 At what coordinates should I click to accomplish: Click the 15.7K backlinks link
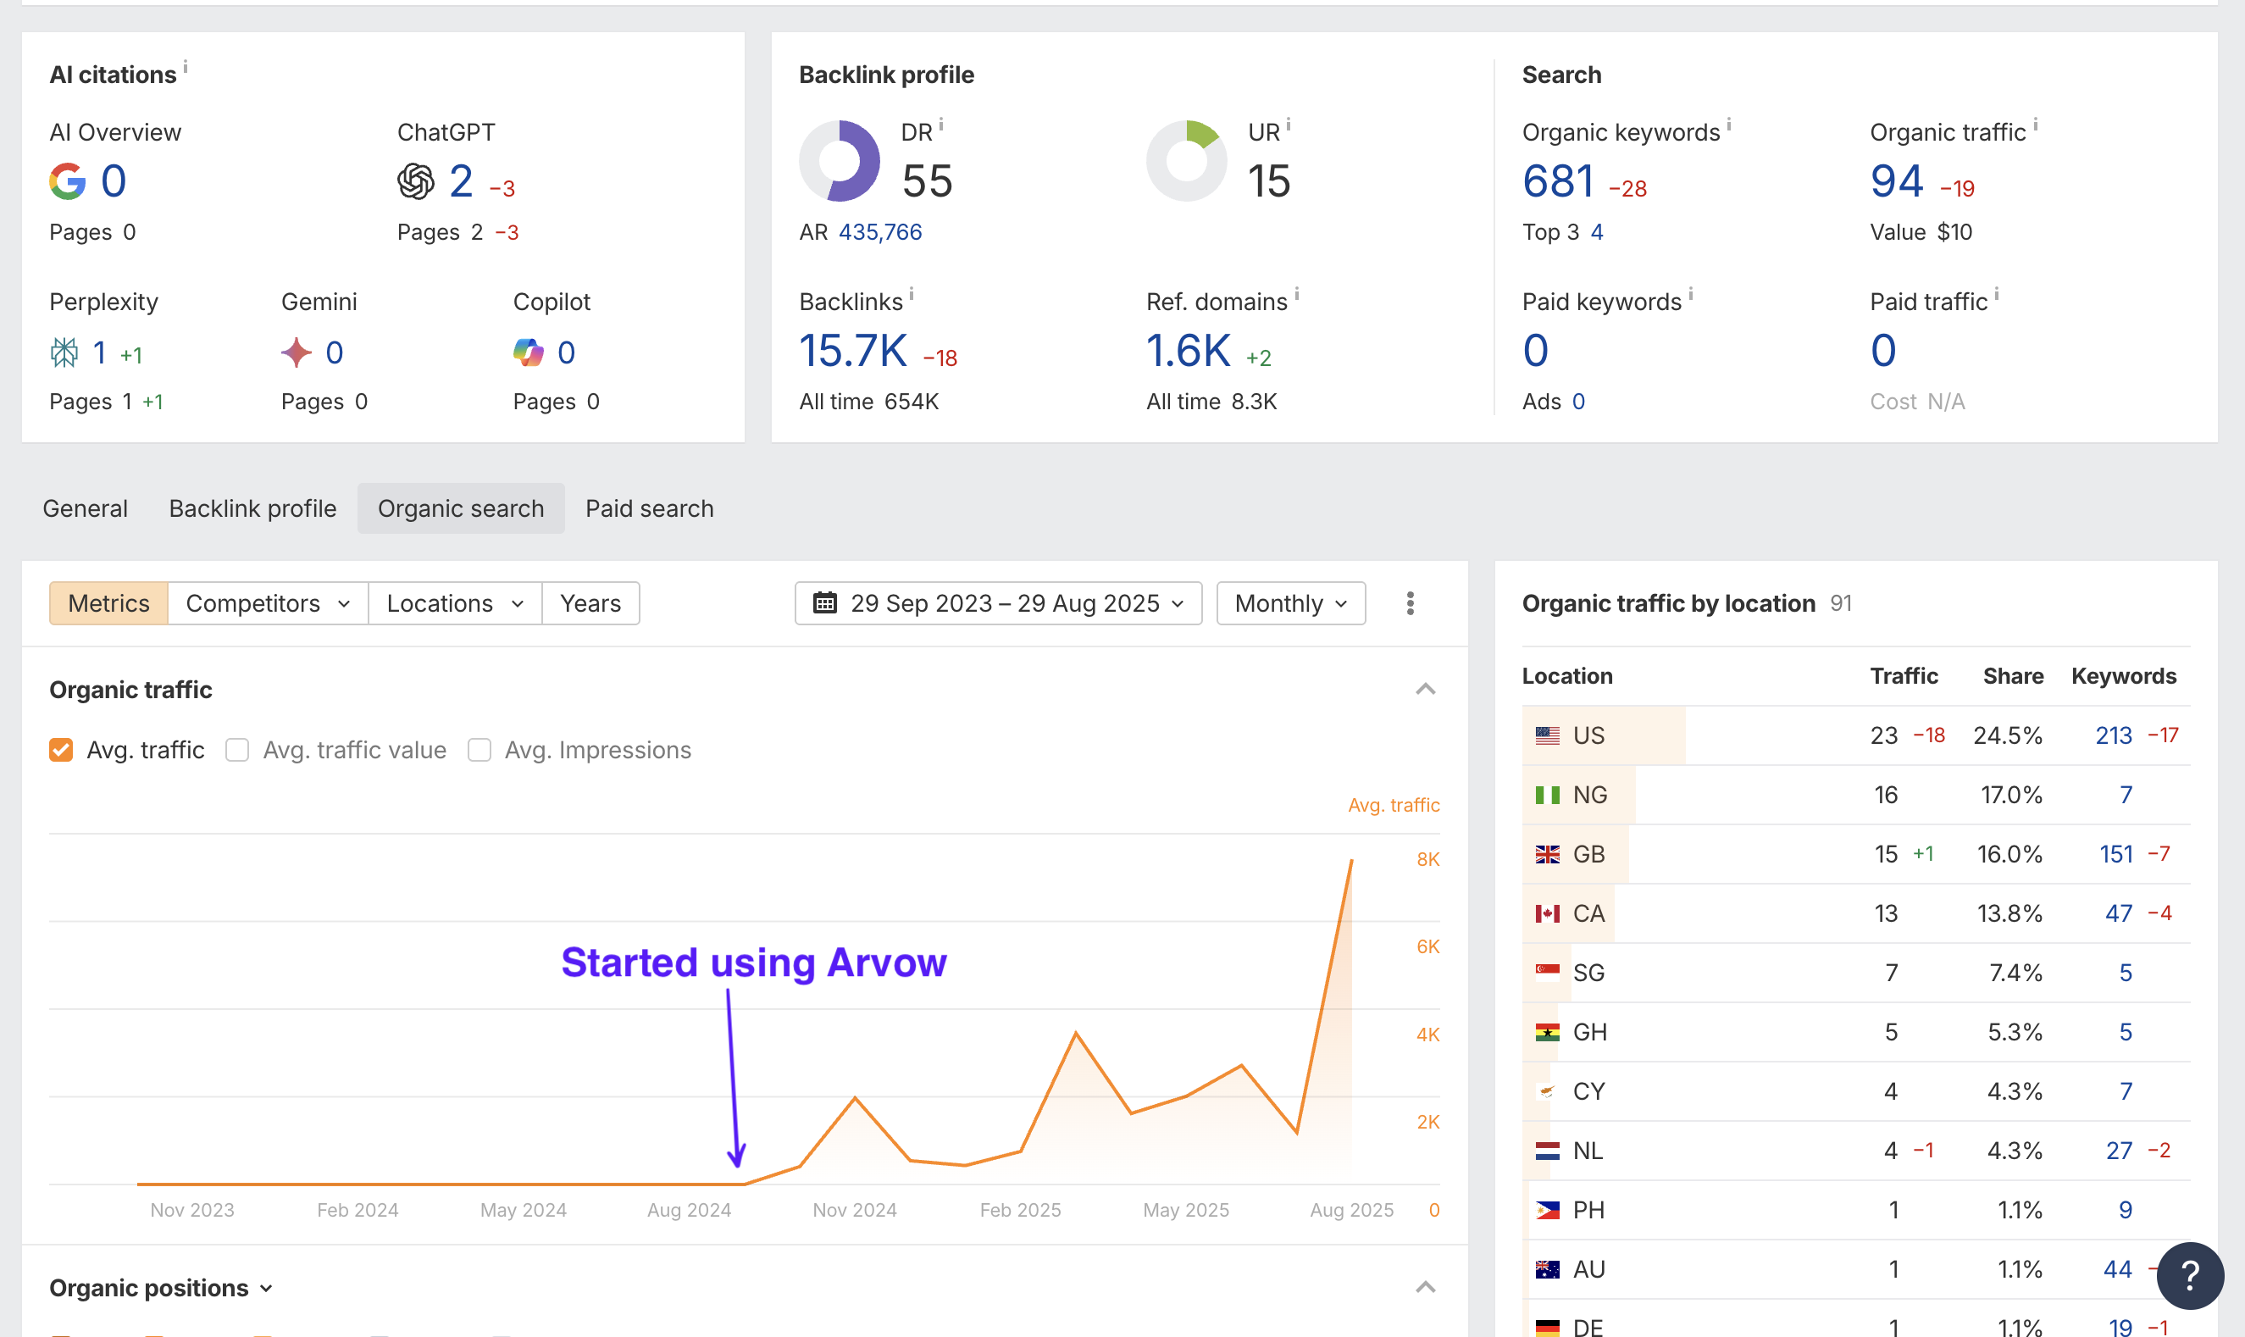coord(853,351)
